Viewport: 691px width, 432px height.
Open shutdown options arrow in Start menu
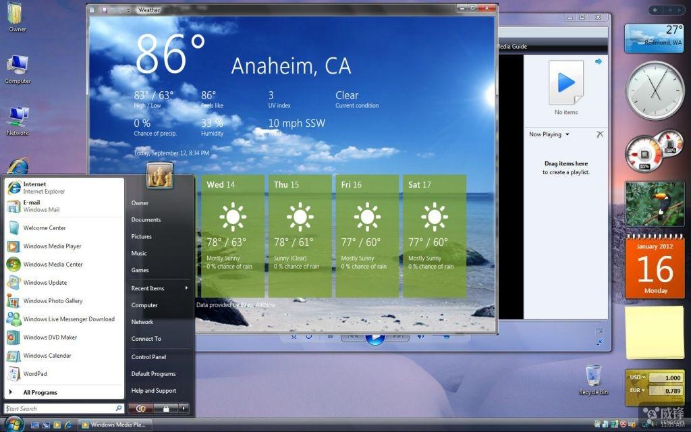click(x=184, y=408)
